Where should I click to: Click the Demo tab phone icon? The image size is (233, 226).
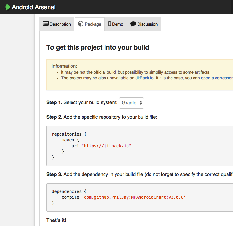(109, 24)
